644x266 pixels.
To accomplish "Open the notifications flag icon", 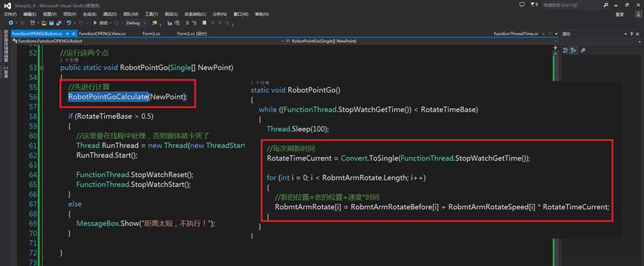I will pos(533,5).
